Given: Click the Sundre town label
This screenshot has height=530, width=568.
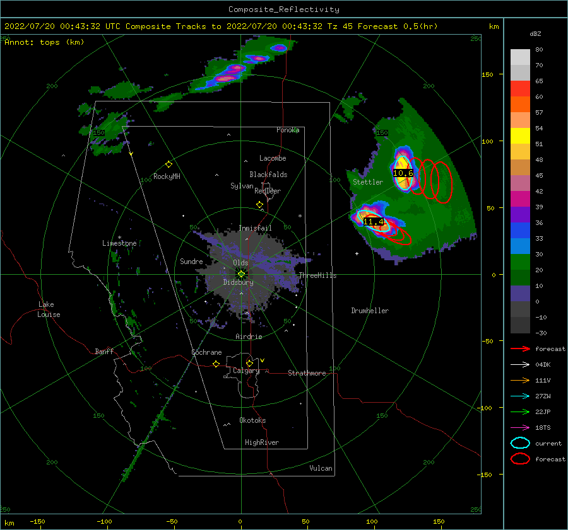Looking at the screenshot, I should click(191, 262).
